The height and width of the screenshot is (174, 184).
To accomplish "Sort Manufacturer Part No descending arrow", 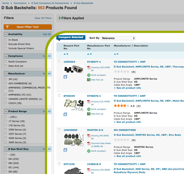I will coord(91,54).
